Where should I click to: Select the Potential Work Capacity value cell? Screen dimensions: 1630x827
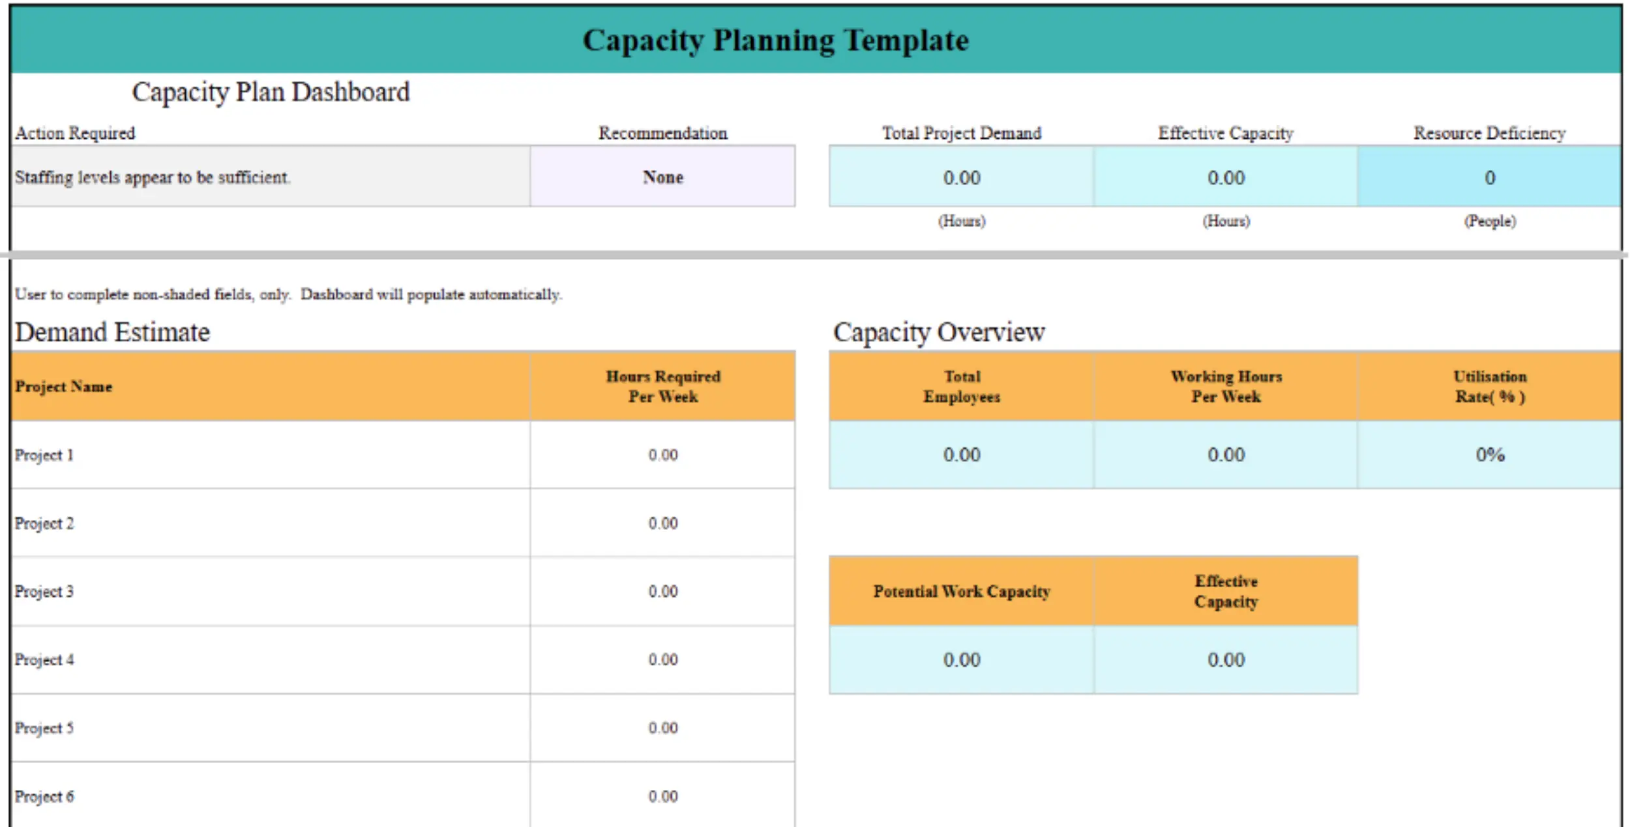[x=961, y=660]
